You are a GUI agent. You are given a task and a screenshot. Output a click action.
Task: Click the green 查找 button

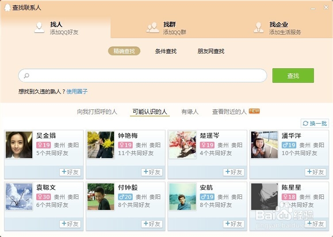(293, 75)
